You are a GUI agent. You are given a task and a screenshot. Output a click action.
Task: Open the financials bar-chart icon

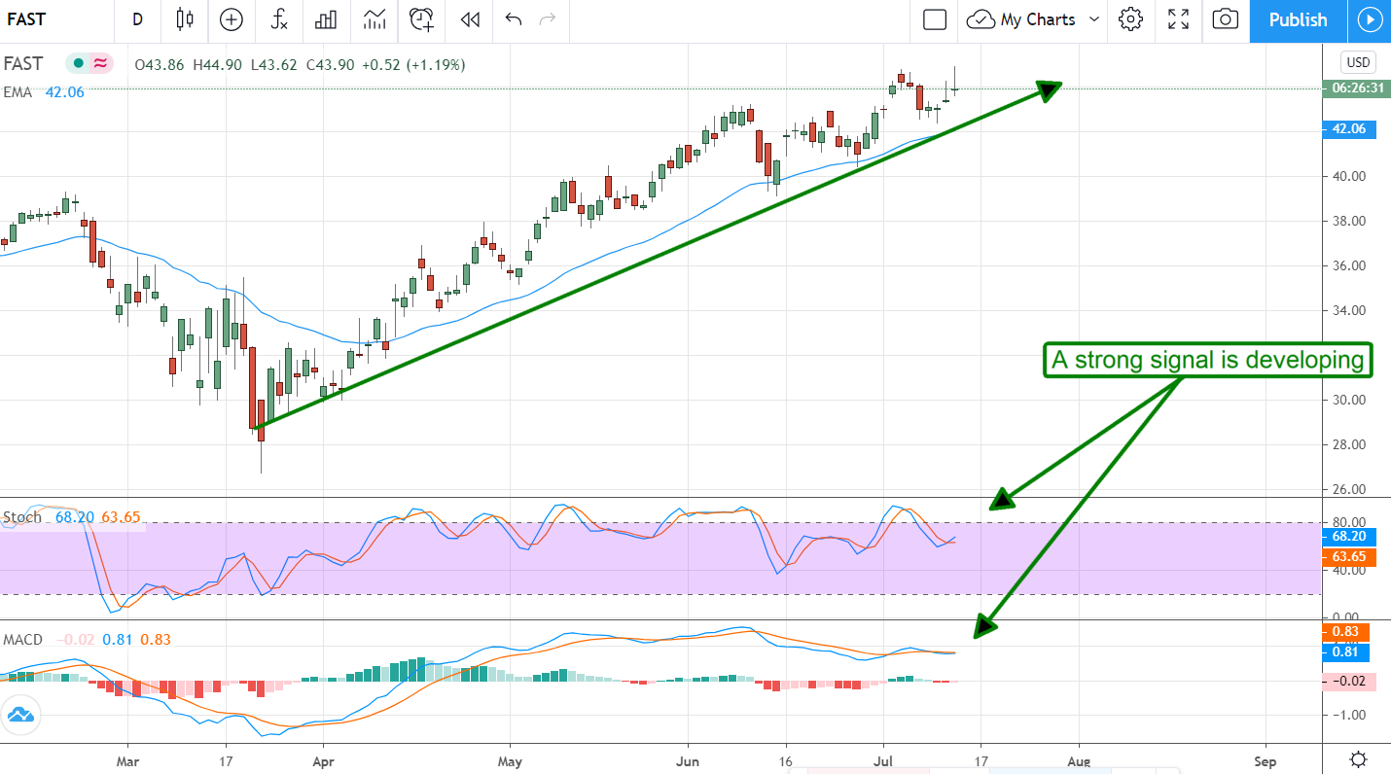click(x=327, y=19)
